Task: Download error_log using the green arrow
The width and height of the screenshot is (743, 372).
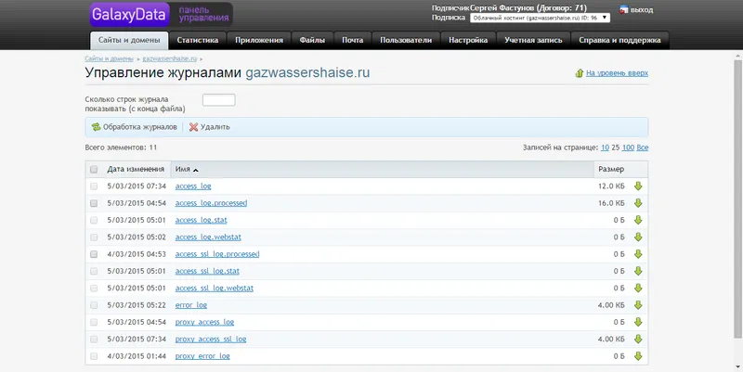Action: tap(638, 305)
